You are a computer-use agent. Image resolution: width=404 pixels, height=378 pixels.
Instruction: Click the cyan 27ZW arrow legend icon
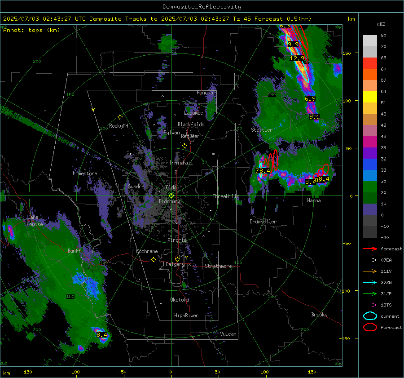pos(370,283)
